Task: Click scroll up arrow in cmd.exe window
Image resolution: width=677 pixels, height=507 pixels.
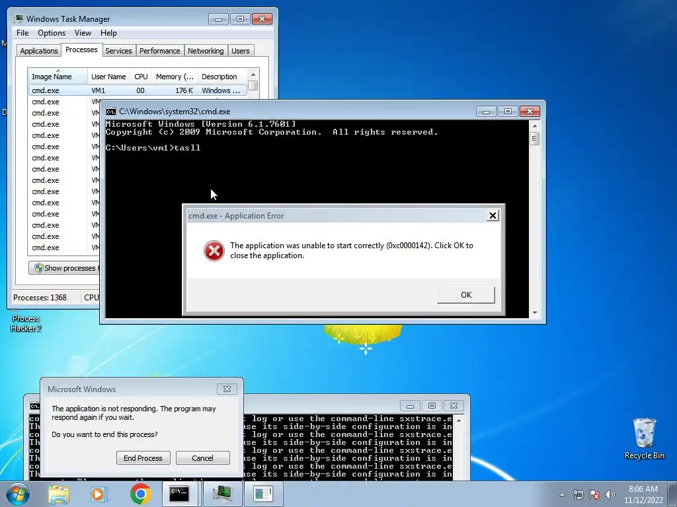Action: 534,126
